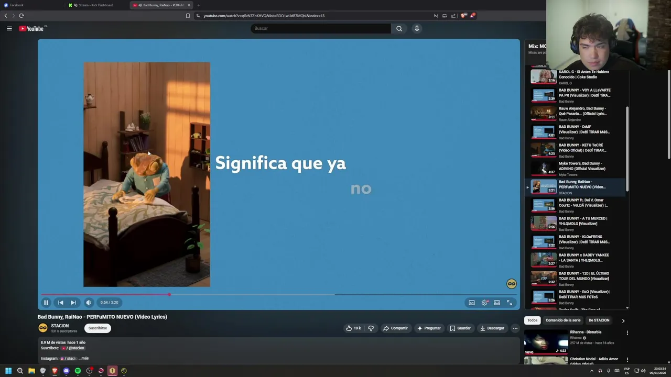
Task: Skip to the previous video
Action: pyautogui.click(x=61, y=303)
